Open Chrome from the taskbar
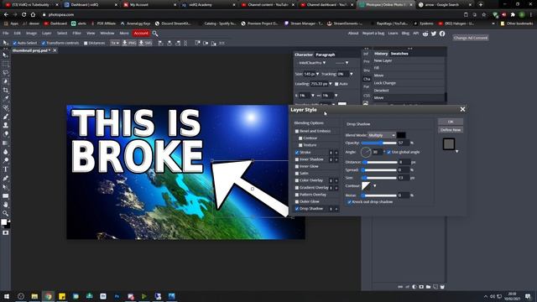 (x=49, y=296)
